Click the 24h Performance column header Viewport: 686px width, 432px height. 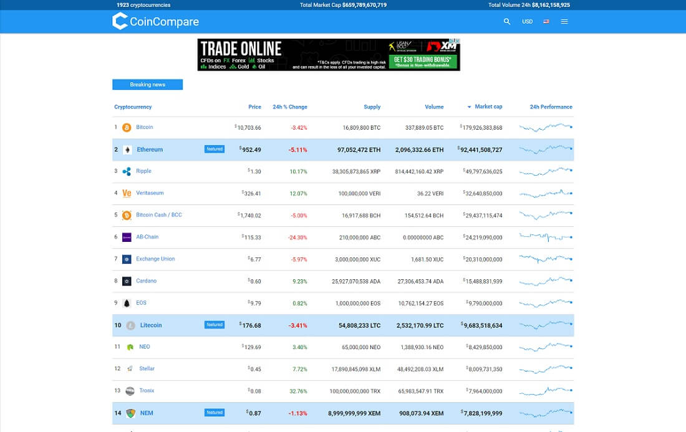[551, 107]
